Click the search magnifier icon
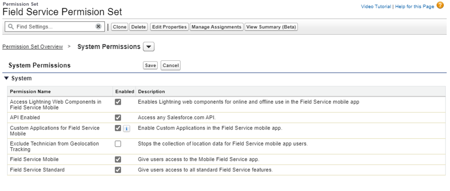The width and height of the screenshot is (450, 191). click(x=11, y=27)
